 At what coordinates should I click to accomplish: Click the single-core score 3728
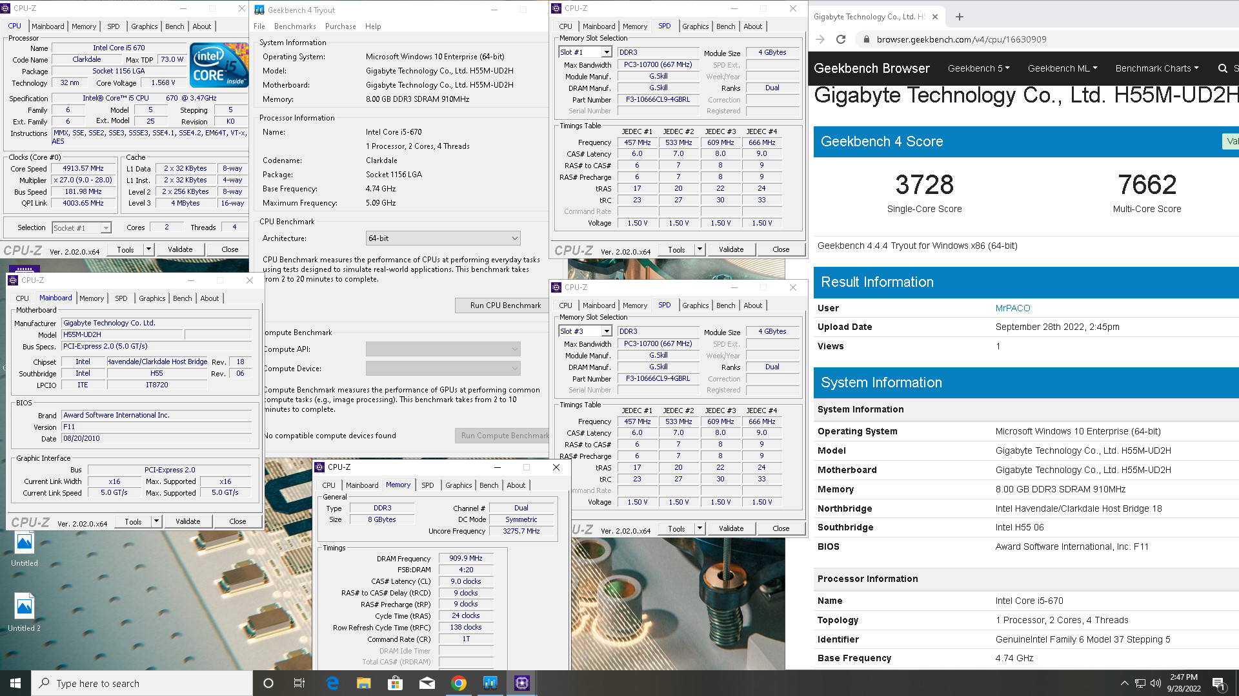pyautogui.click(x=924, y=185)
